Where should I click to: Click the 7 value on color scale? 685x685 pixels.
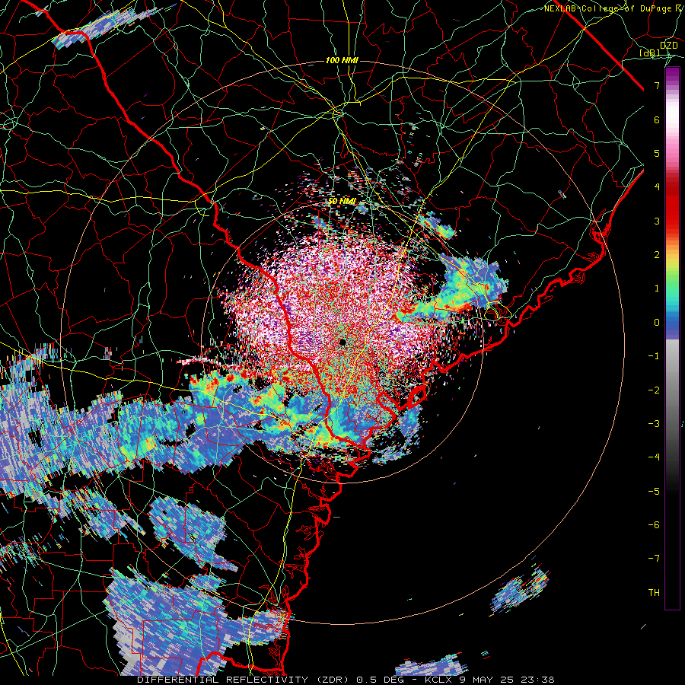click(x=657, y=85)
